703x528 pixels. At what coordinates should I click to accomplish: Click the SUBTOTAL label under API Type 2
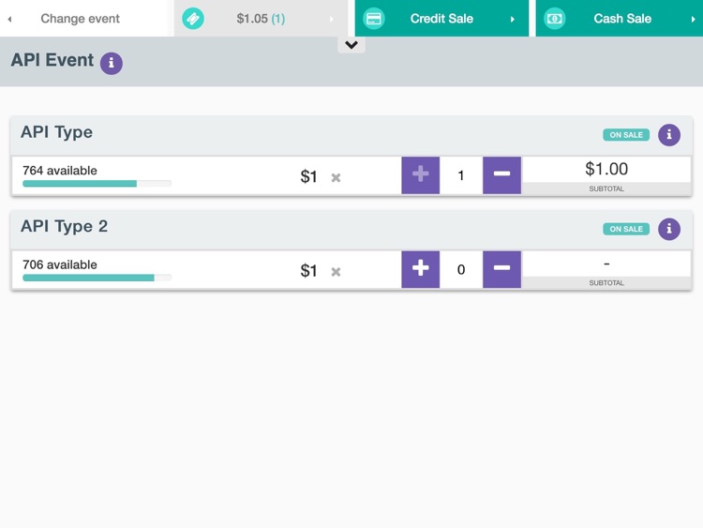point(606,283)
